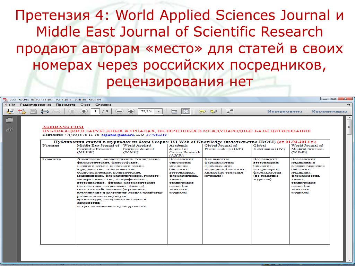Open the zoom percentage dropdown arrow
355x266 pixels.
(x=159, y=111)
